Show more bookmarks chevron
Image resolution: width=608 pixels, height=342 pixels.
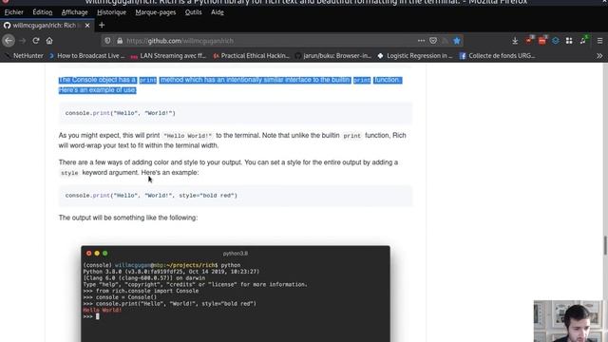click(x=599, y=56)
